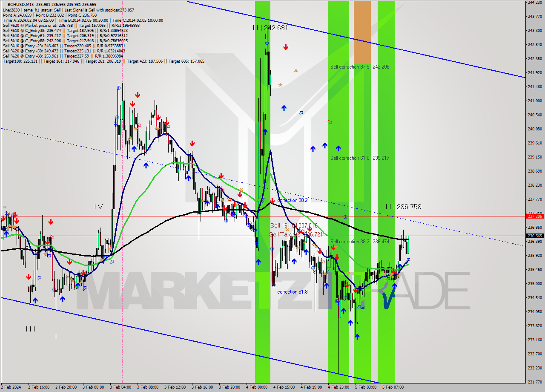The height and width of the screenshot is (392, 545).
Task: Click the 244.230 price axis label
Action: [x=534, y=2]
